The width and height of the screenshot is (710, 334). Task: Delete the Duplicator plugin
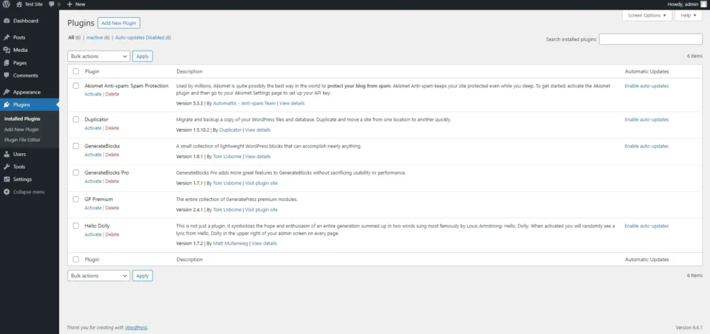(x=112, y=128)
